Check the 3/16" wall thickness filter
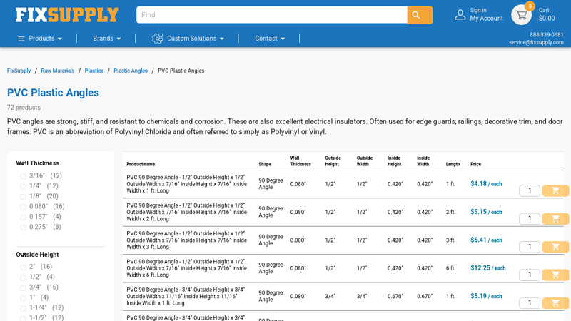 [x=23, y=176]
